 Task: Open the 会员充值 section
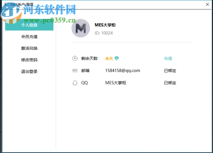(29, 36)
